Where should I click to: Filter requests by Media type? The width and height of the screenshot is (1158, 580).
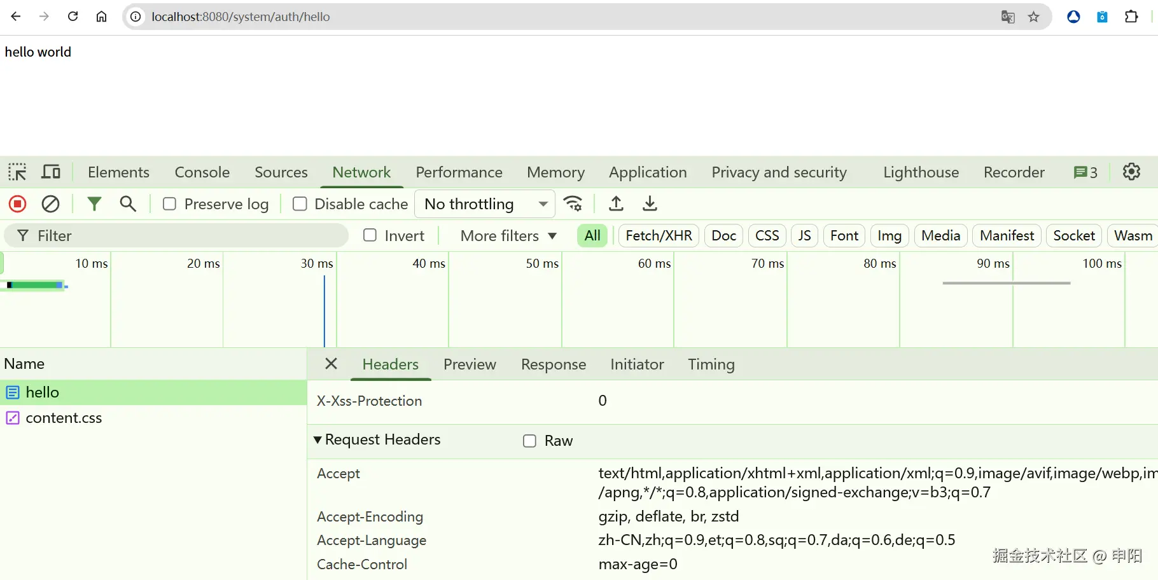[x=941, y=236]
